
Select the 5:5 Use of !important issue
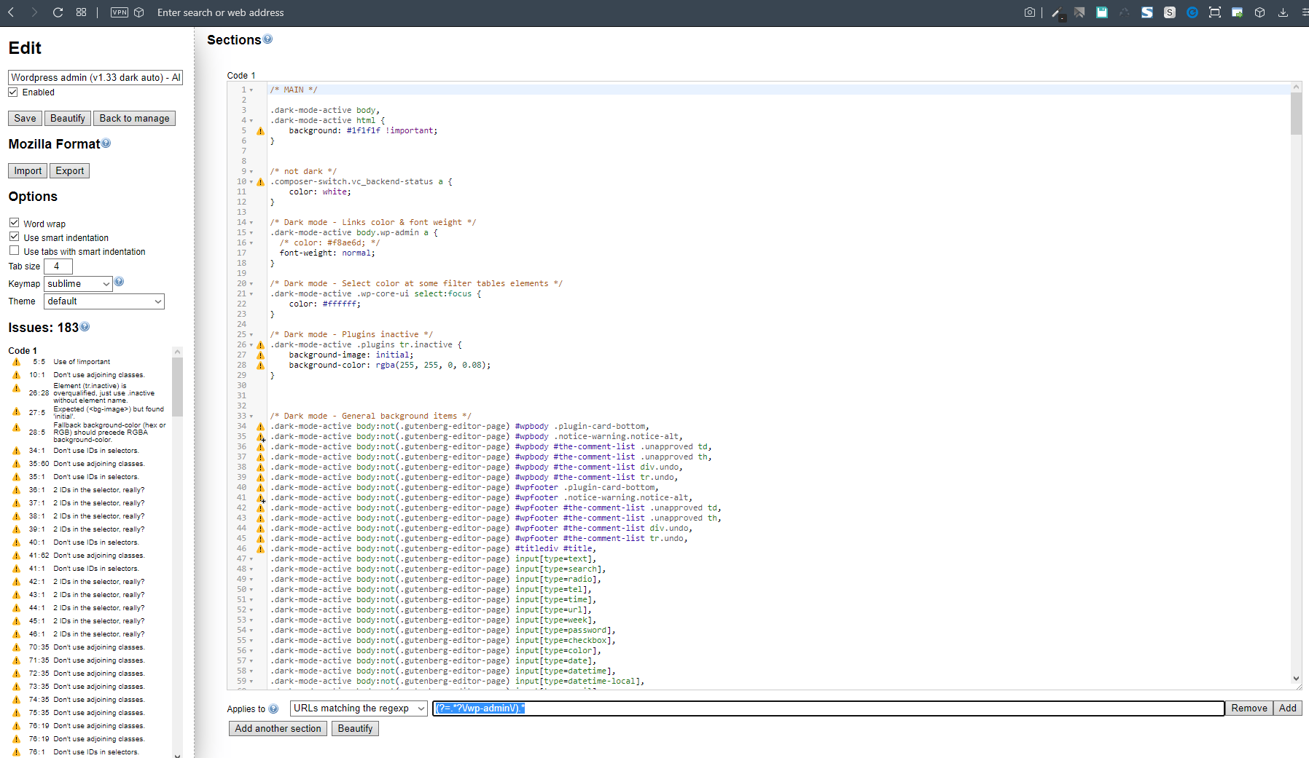pos(82,362)
